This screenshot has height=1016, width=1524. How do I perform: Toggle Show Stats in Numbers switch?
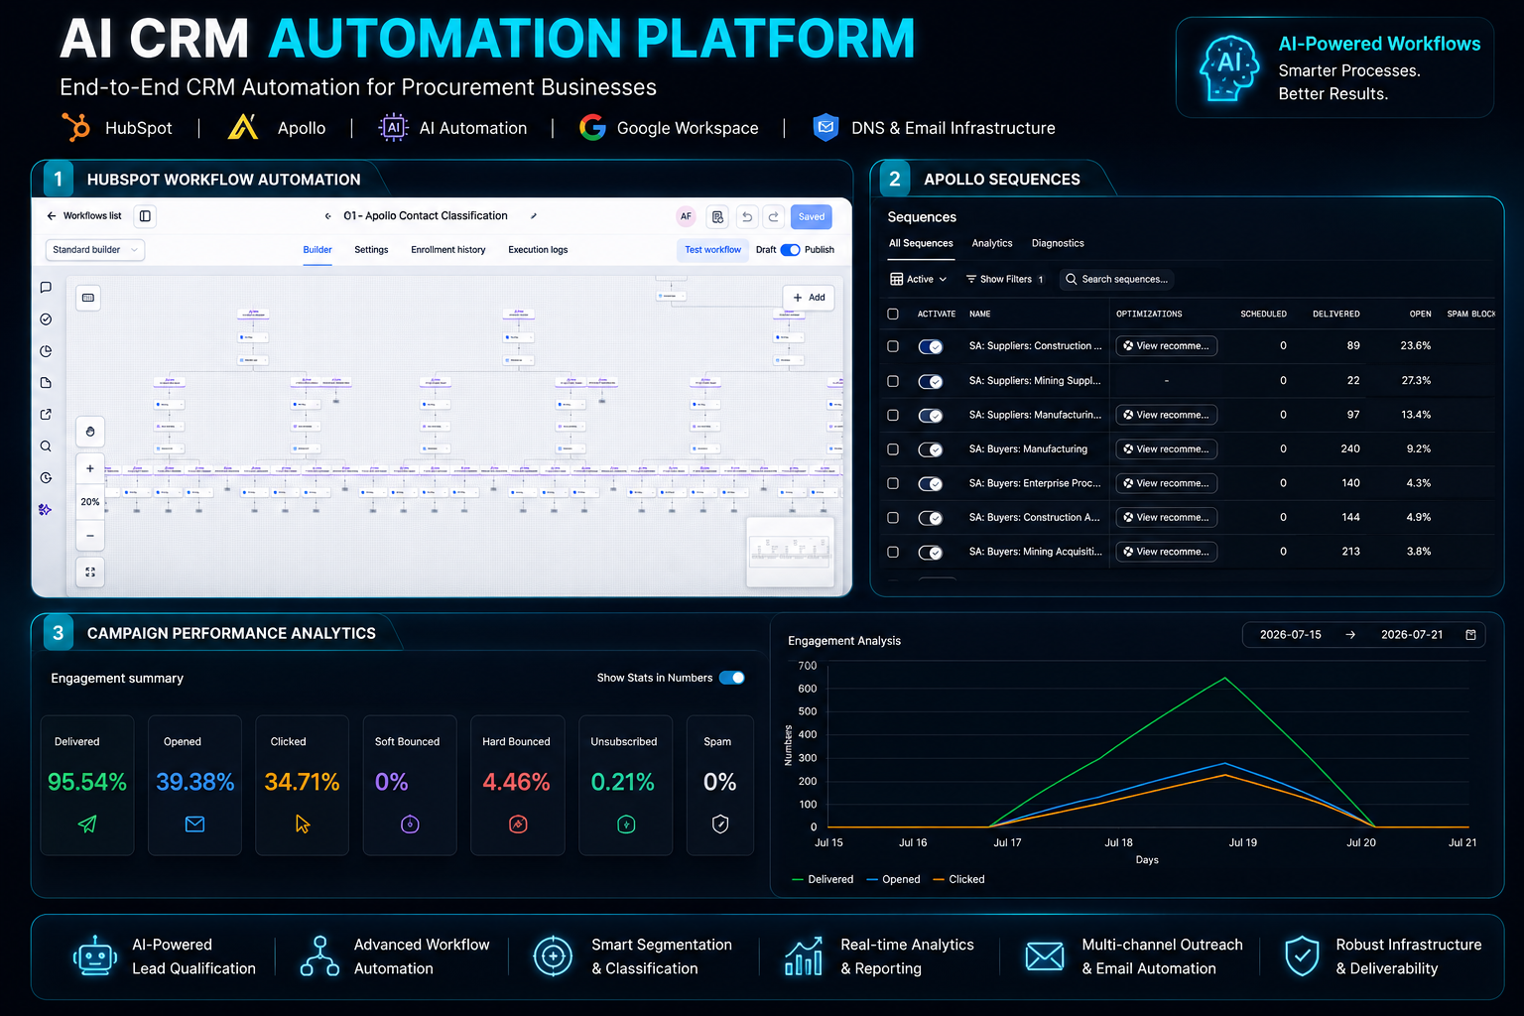732,678
